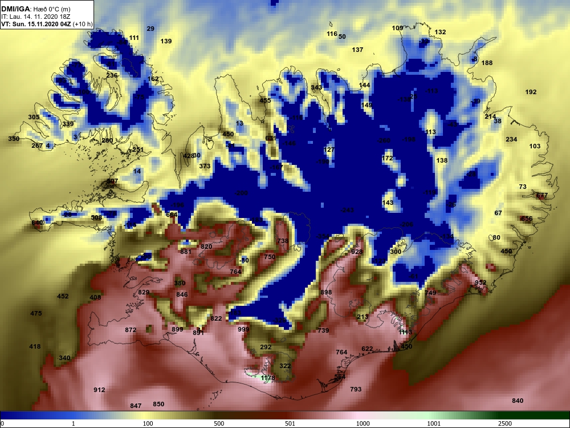Click the '1001' legend label
Viewport: 570px width, 428px height.
434,423
